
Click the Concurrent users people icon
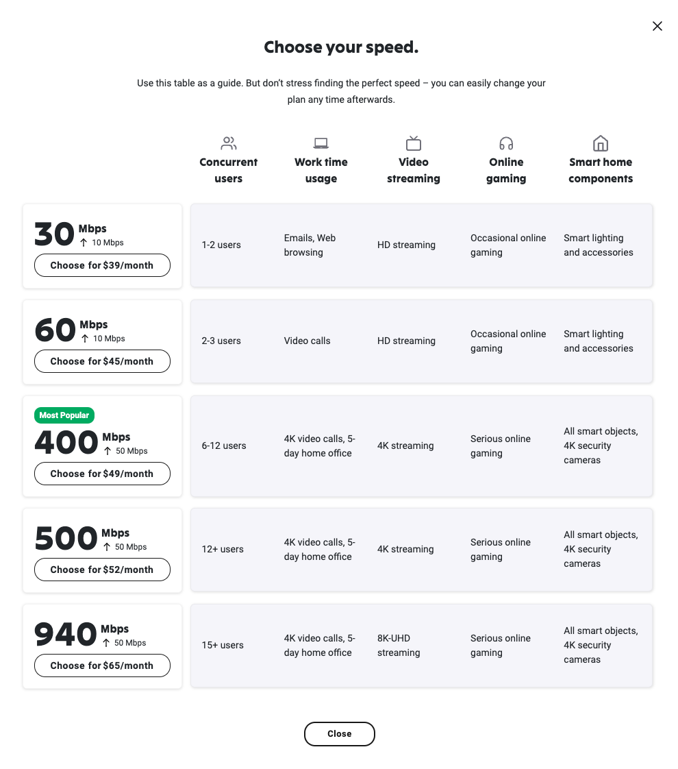229,143
